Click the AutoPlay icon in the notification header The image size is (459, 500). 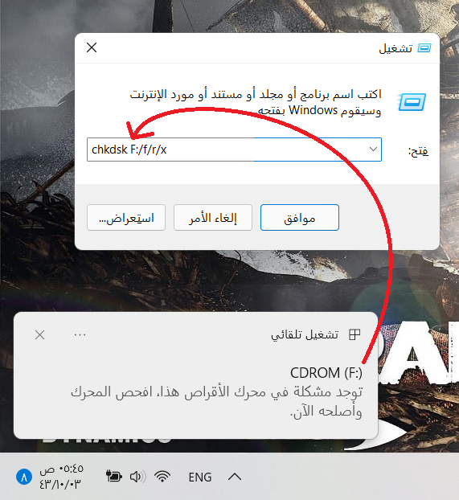(354, 335)
